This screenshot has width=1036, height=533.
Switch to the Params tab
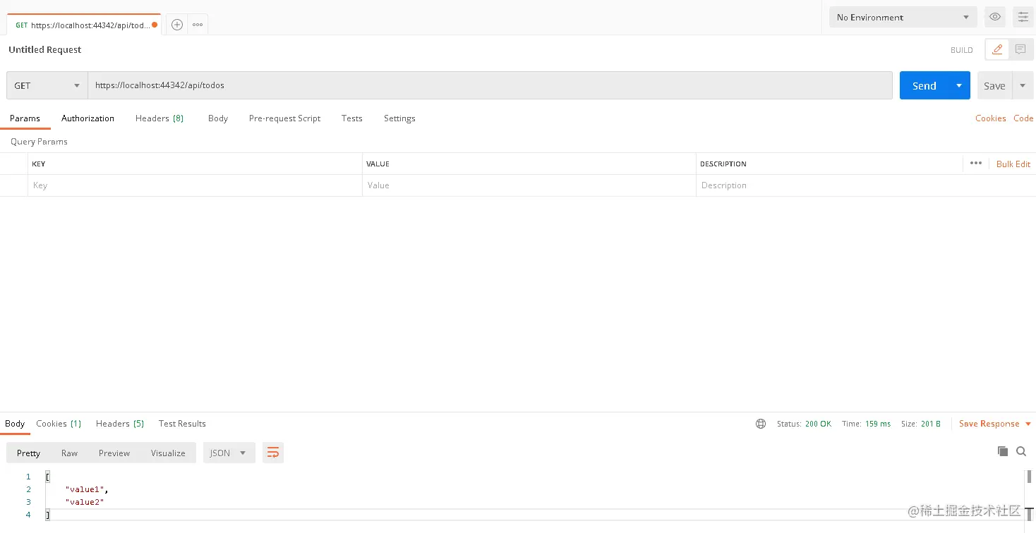25,118
